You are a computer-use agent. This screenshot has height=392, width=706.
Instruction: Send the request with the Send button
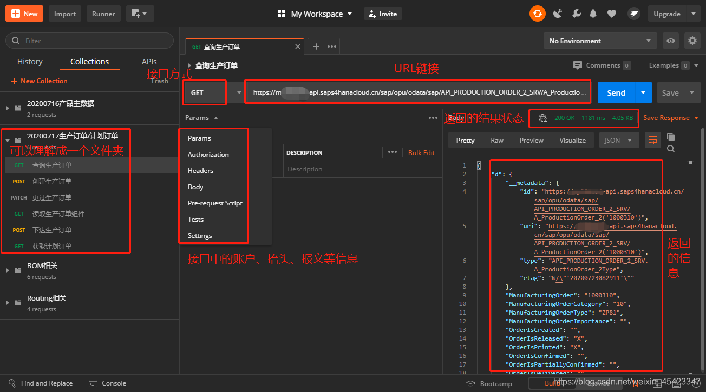coord(616,92)
